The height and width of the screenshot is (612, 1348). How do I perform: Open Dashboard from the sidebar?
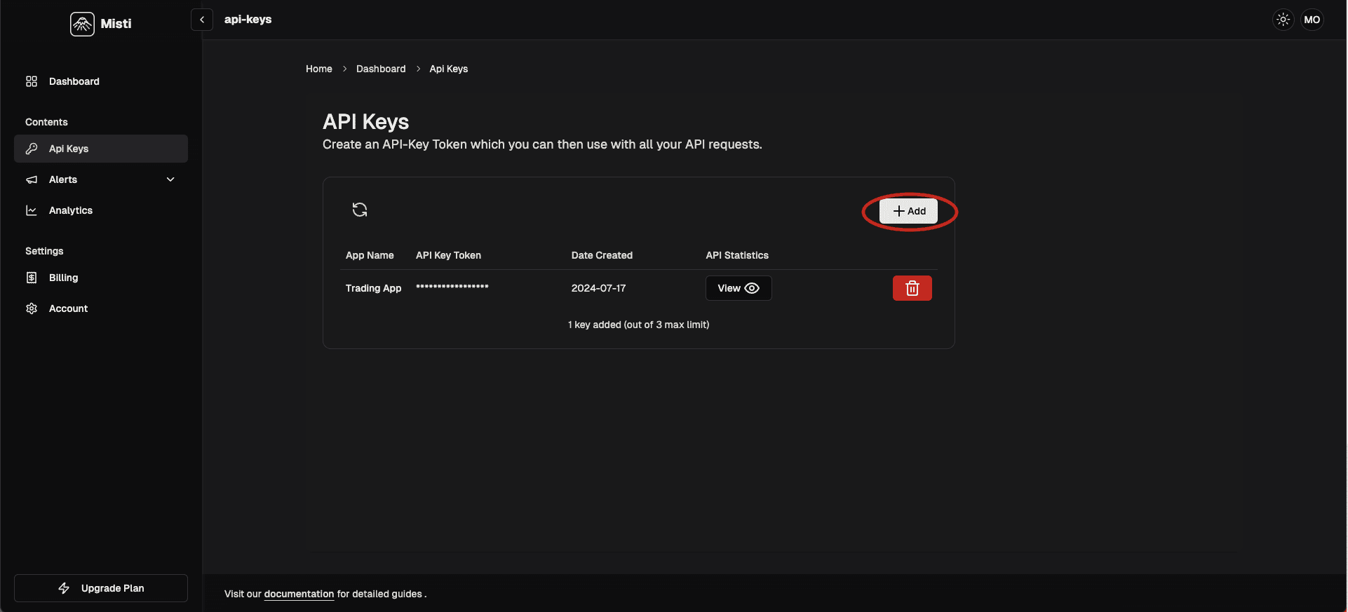coord(74,81)
